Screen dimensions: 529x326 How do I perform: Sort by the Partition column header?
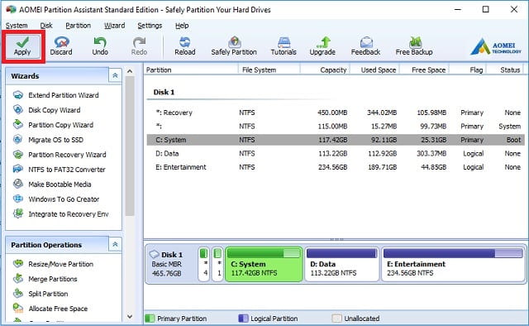point(191,70)
